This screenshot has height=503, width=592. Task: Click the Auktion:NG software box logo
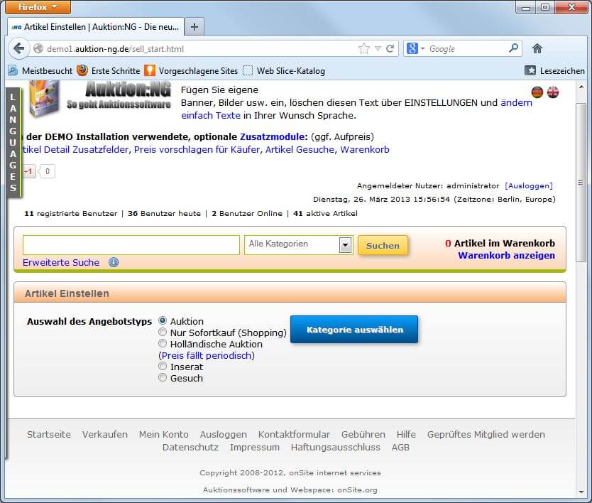pyautogui.click(x=44, y=98)
